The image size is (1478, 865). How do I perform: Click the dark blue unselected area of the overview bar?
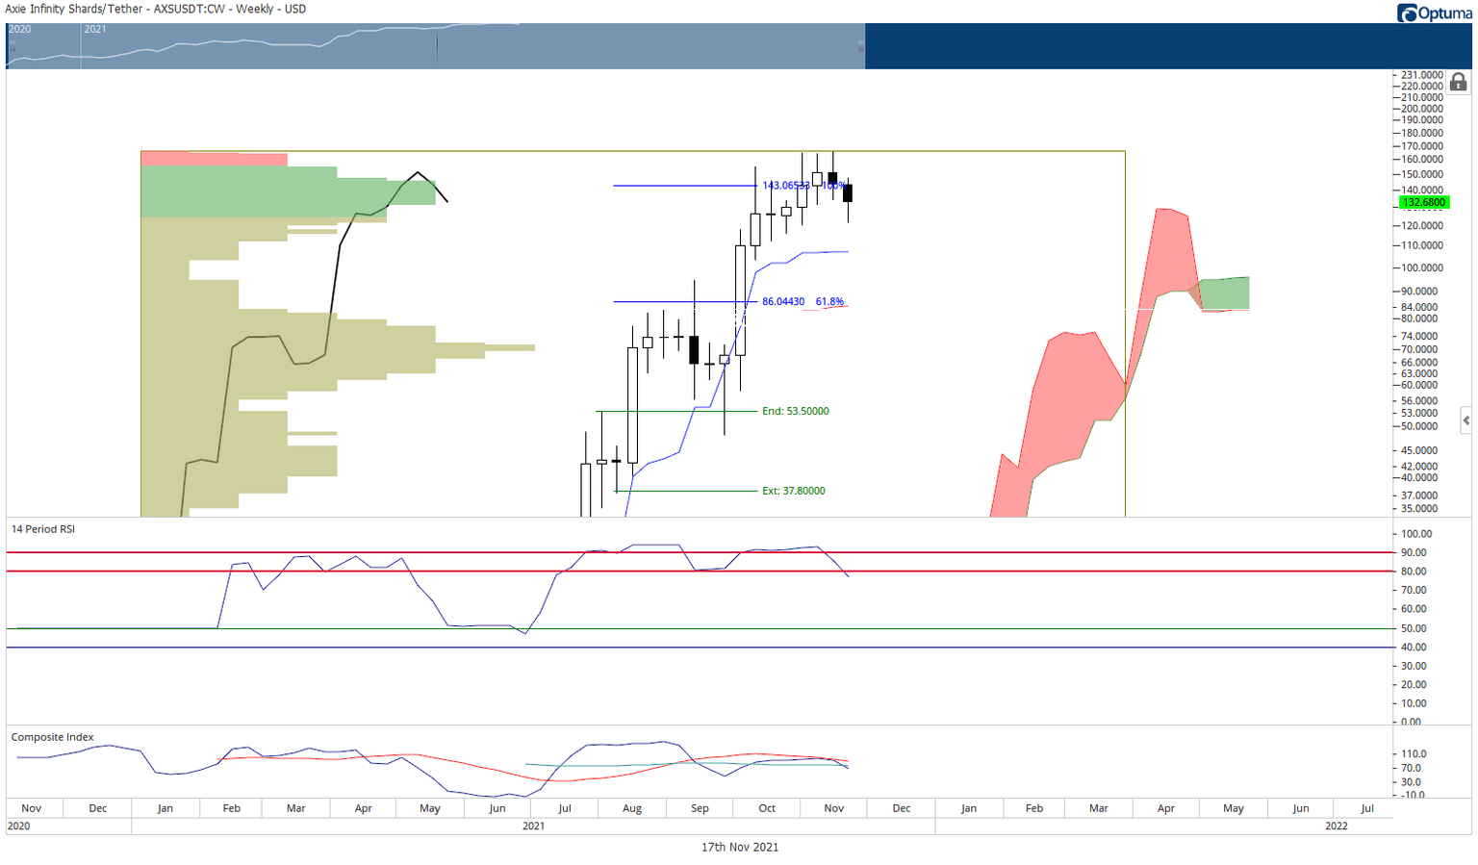point(1168,45)
